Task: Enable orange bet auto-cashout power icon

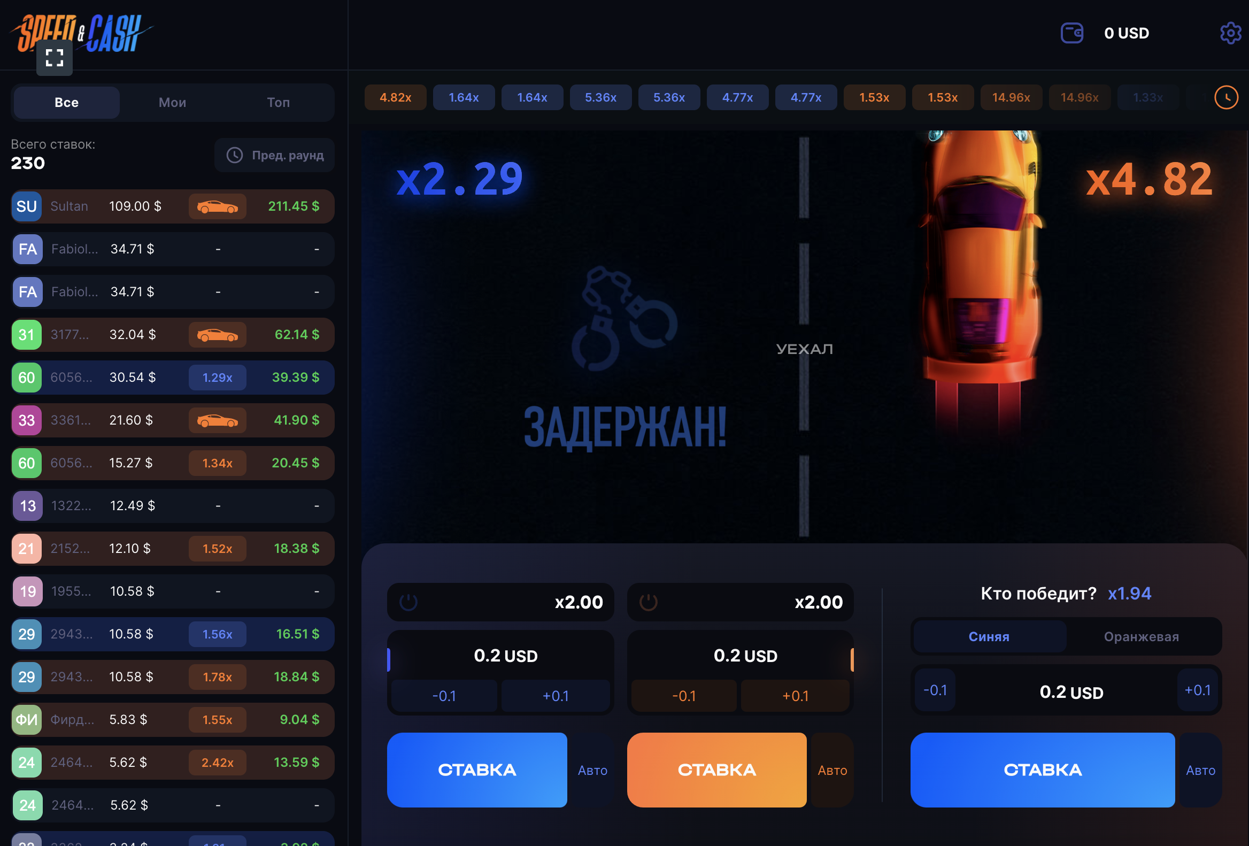Action: pos(648,602)
